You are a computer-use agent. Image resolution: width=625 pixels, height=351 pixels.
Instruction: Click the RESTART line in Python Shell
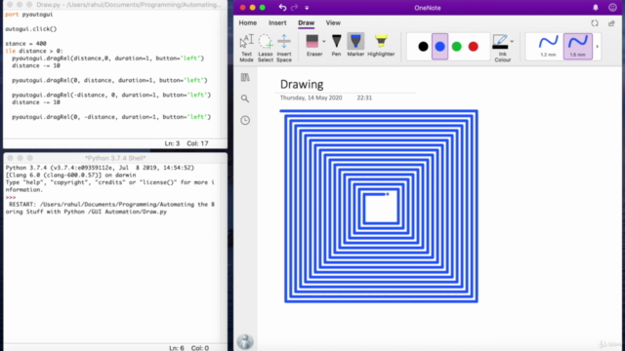[111, 208]
